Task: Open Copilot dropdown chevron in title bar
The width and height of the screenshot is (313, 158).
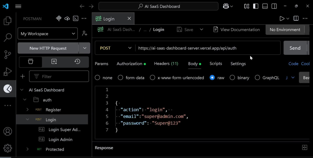Action: click(x=232, y=6)
